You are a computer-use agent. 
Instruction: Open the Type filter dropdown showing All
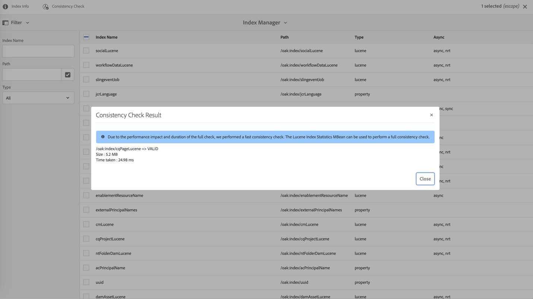[38, 98]
